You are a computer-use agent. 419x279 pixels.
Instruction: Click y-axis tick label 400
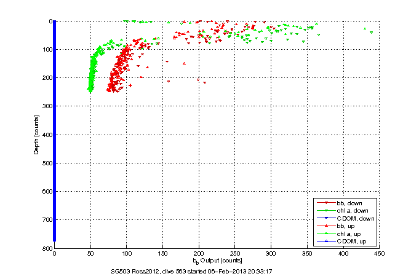47,135
